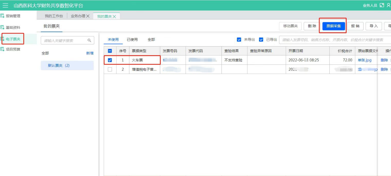
Task: Toggle the 已导出 filter checkbox
Action: pyautogui.click(x=261, y=40)
